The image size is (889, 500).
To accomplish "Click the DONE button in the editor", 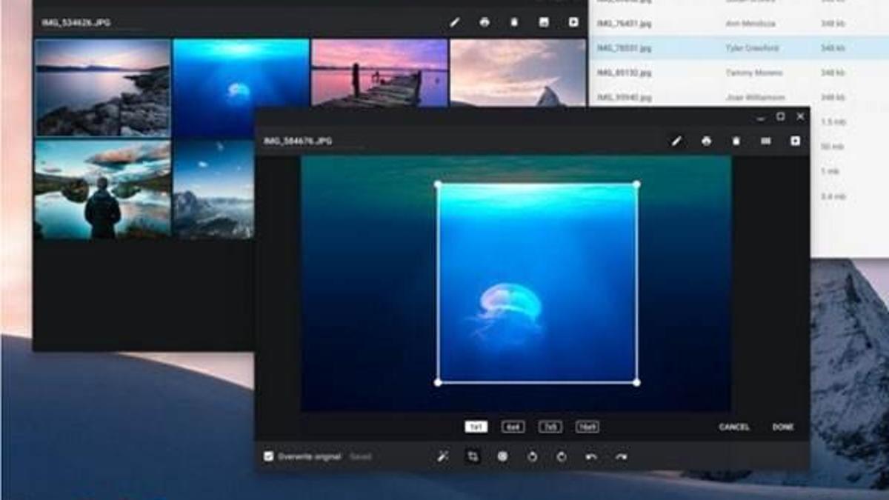I will coord(783,427).
